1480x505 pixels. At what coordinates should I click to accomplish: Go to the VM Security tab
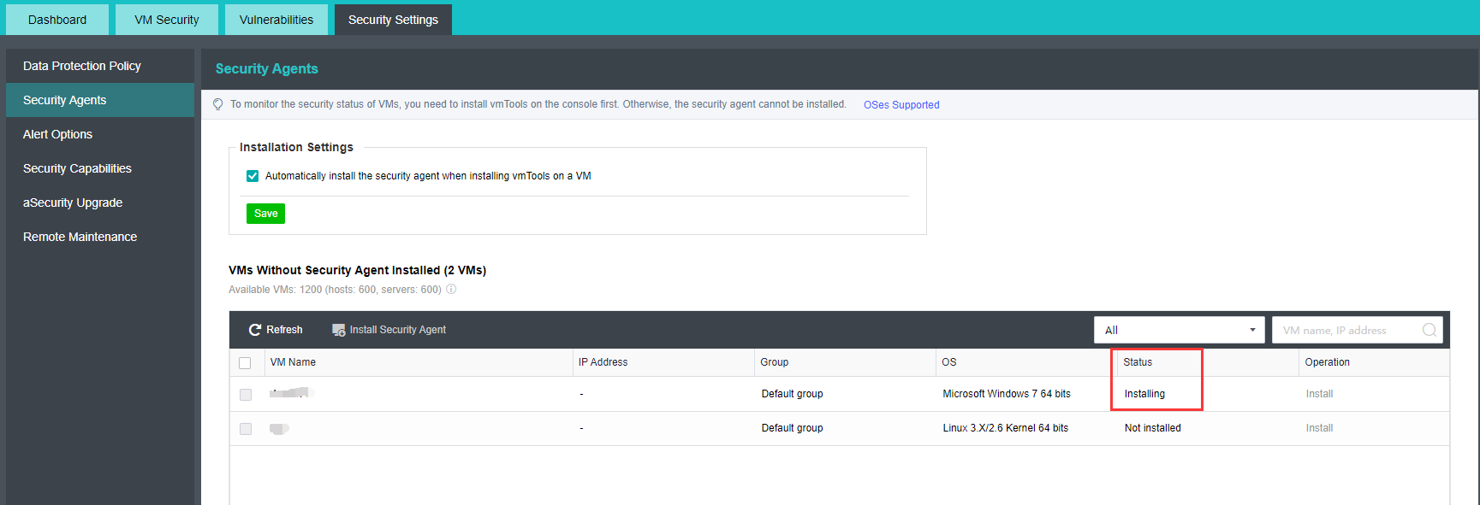pyautogui.click(x=166, y=20)
